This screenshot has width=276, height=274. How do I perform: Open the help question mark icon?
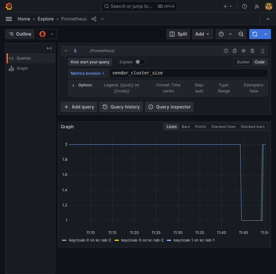[244, 6]
